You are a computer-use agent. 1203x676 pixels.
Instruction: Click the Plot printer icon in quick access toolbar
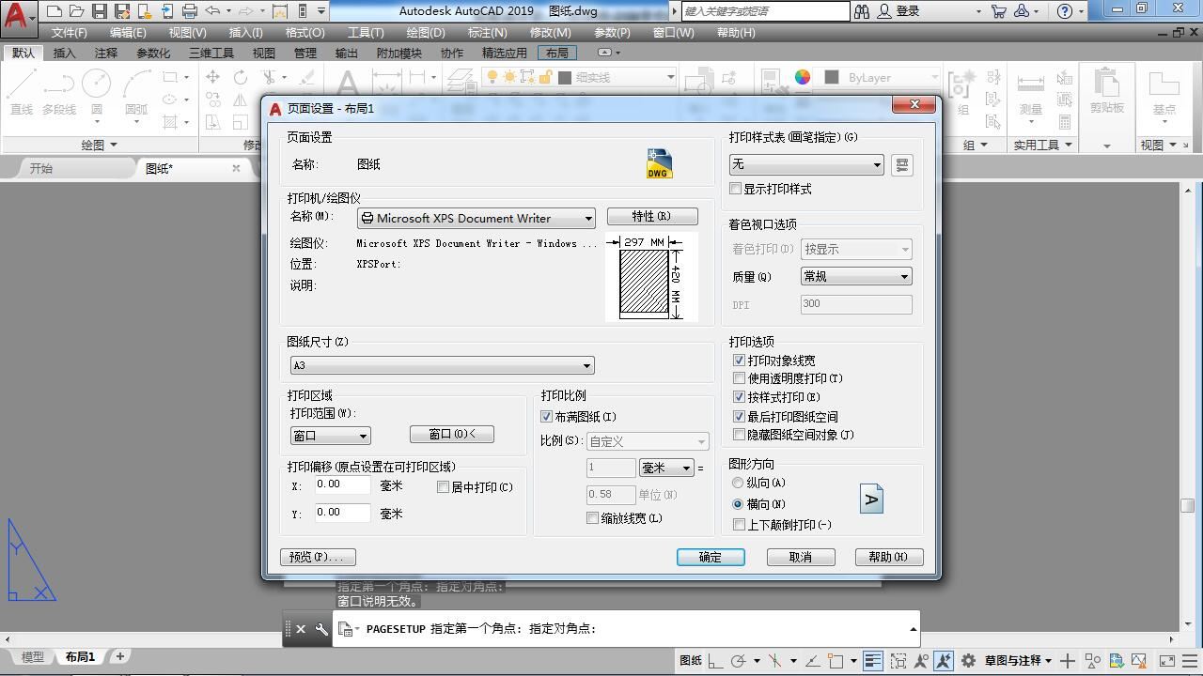tap(190, 11)
